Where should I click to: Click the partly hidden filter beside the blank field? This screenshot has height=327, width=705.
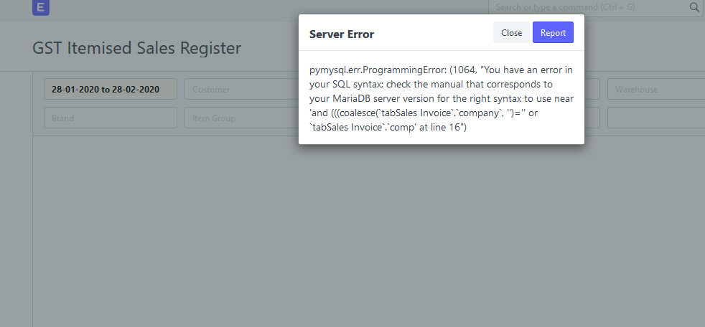point(592,118)
